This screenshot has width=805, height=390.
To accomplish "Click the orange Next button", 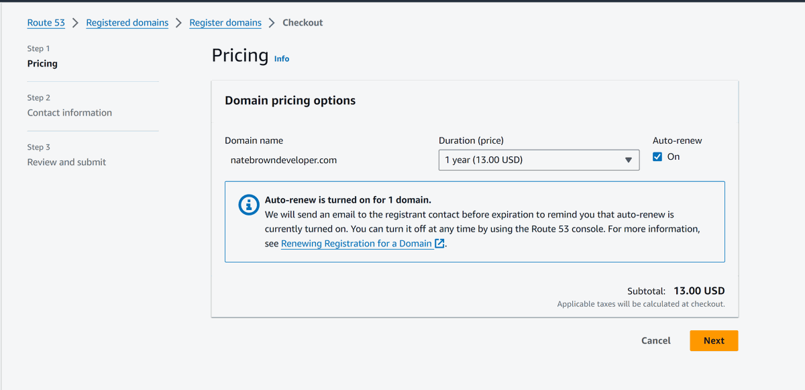I will 714,340.
